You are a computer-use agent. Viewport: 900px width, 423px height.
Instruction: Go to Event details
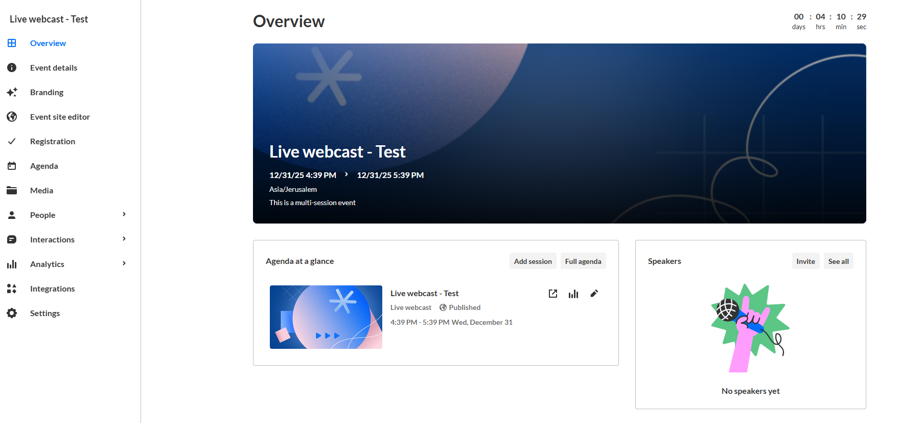54,68
